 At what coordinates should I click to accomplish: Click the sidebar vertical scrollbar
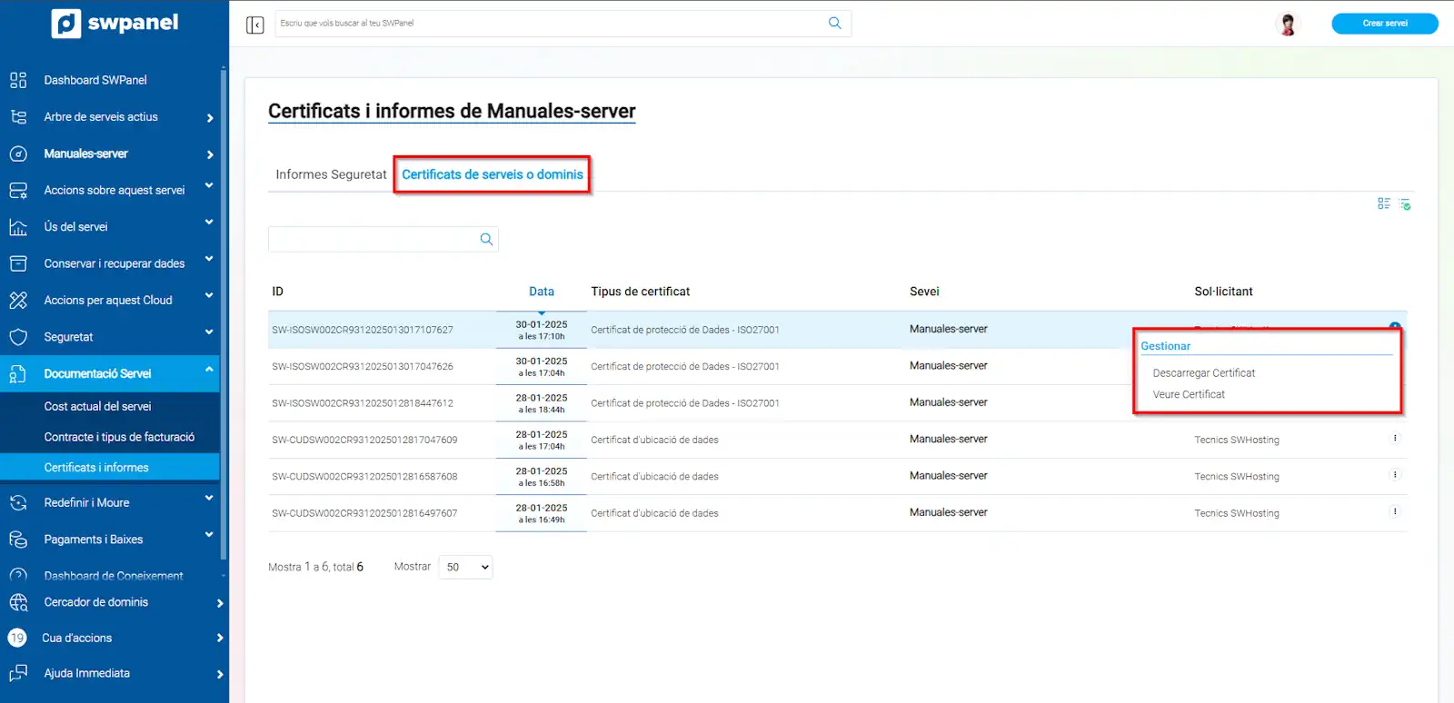[x=224, y=313]
